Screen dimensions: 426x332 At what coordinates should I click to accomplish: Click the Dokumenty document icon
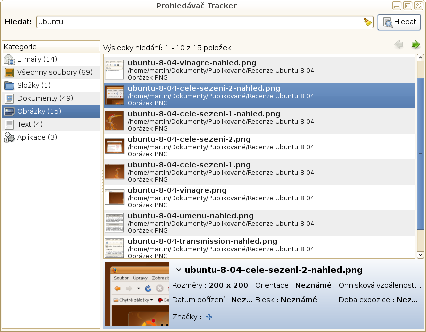(9, 99)
